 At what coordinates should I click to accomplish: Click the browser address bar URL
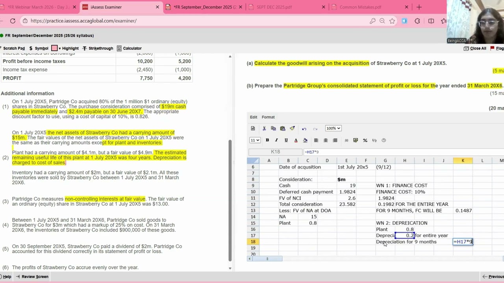[x=83, y=21]
